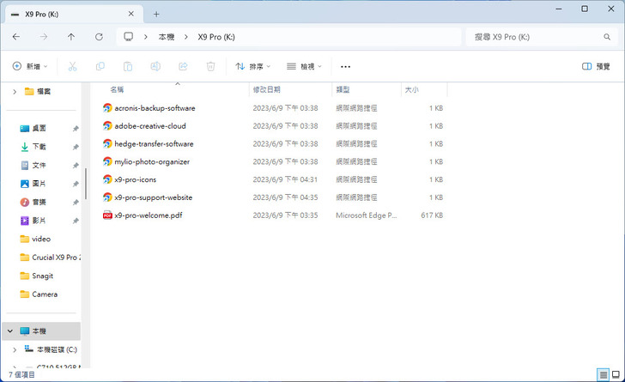Click 本機 in the address breadcrumb

coord(167,37)
